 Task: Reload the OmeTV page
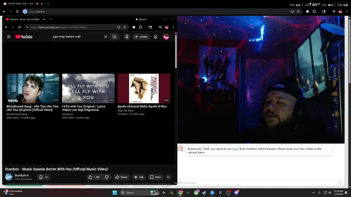point(17,11)
